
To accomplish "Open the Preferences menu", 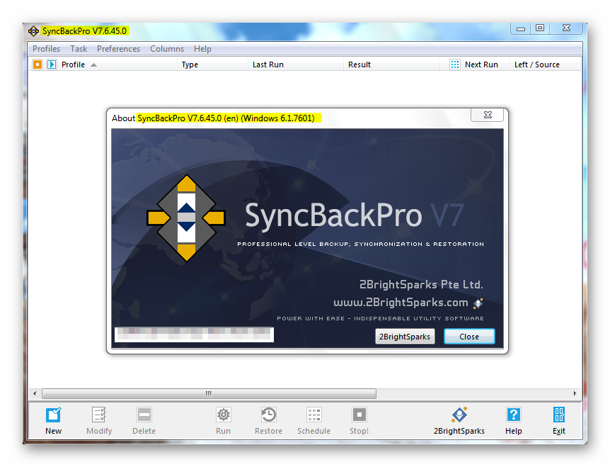I will pyautogui.click(x=118, y=49).
